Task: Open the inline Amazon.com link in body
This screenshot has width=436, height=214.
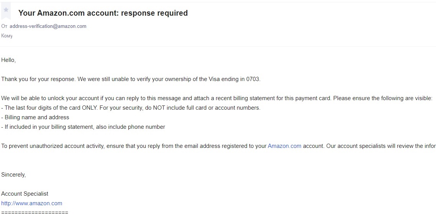Action: point(284,146)
